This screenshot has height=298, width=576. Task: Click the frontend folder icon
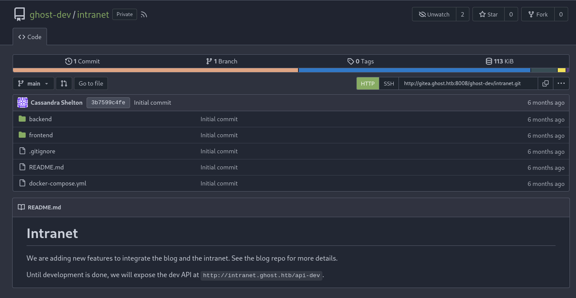[22, 135]
